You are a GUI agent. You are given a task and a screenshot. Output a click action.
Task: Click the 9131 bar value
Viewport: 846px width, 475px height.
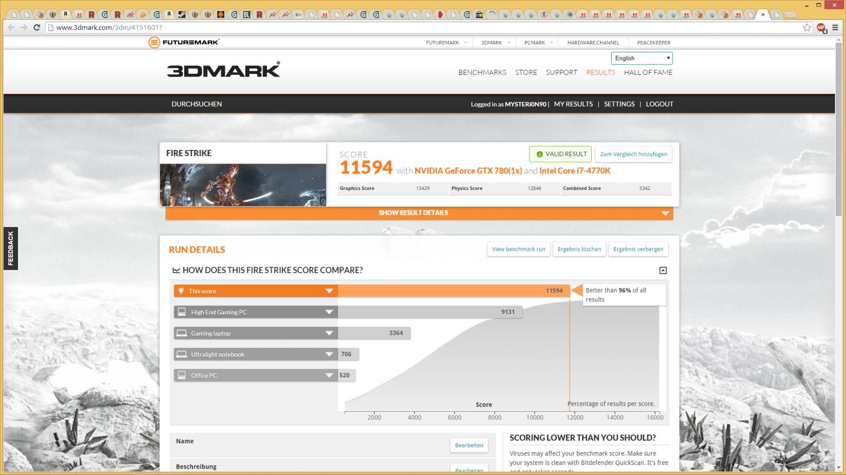[508, 312]
